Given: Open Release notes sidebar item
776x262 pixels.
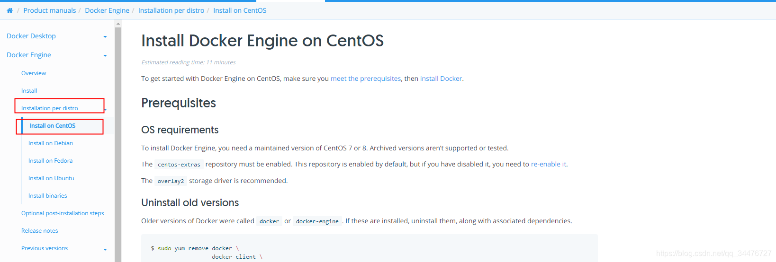Looking at the screenshot, I should pos(40,231).
